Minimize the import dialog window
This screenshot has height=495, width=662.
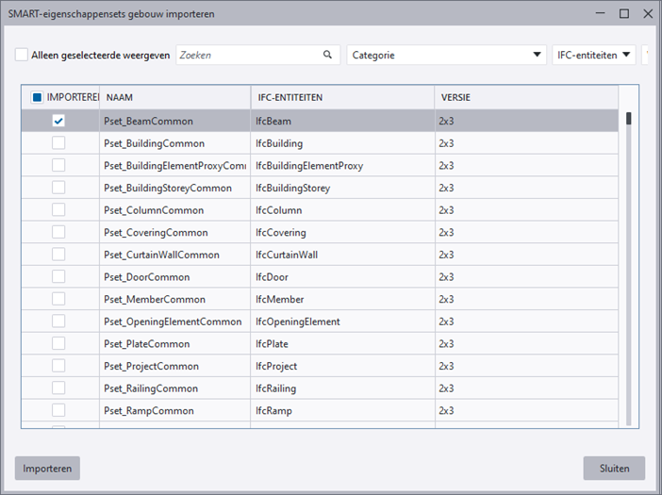tap(599, 14)
